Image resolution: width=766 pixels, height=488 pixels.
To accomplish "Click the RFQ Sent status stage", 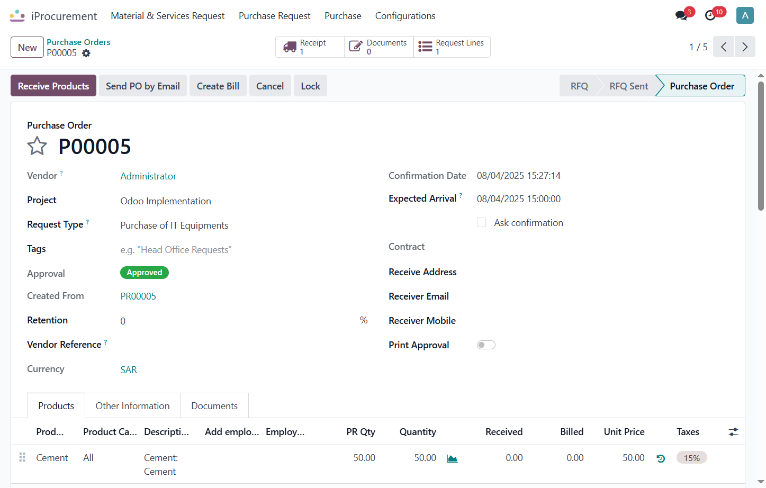I will (628, 86).
